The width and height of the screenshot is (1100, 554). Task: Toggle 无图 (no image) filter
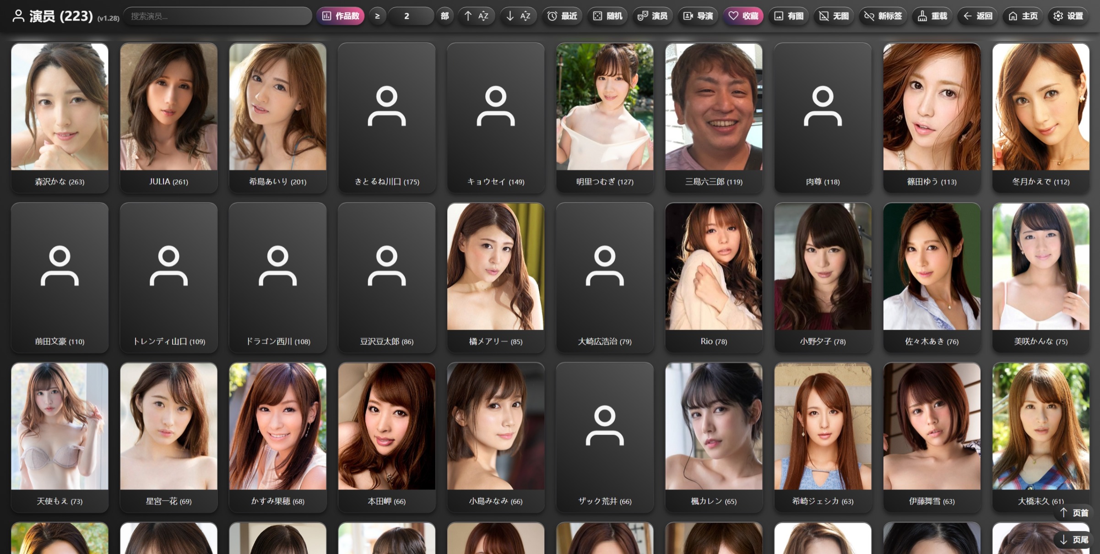point(834,16)
